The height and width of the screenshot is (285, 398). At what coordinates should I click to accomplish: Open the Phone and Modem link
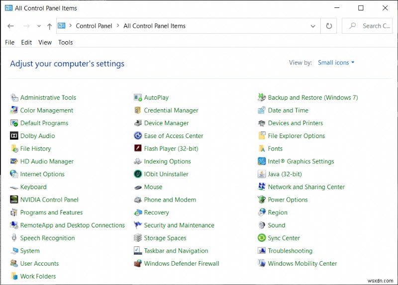point(170,200)
